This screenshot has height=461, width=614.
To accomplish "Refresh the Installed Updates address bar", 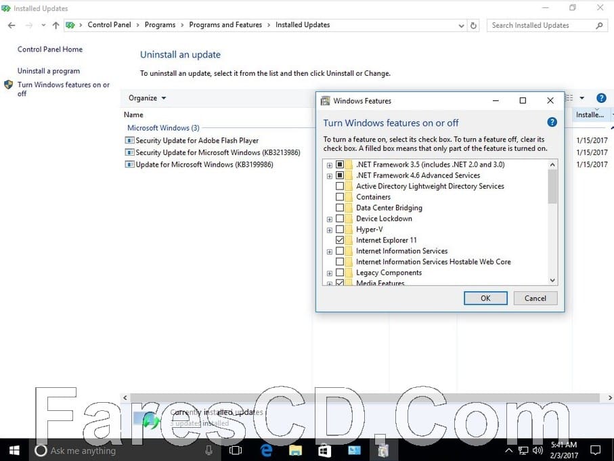I will click(x=473, y=26).
